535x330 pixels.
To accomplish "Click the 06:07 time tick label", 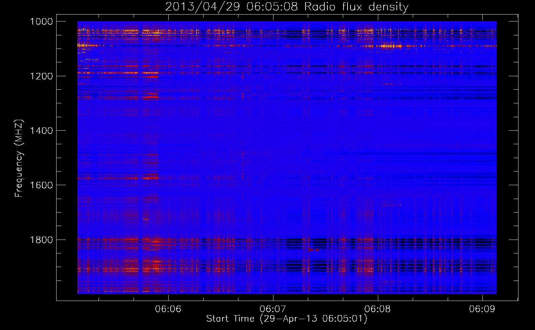I will 273,309.
